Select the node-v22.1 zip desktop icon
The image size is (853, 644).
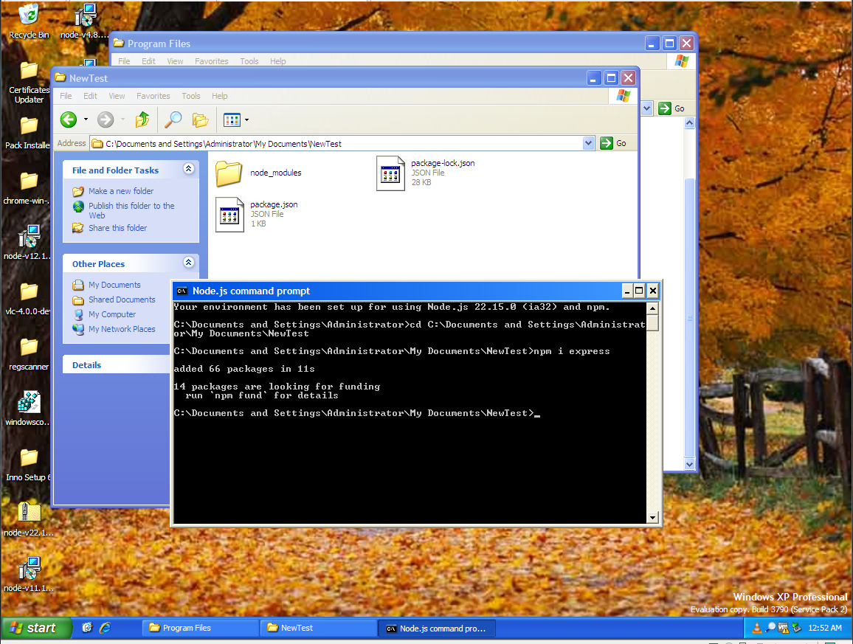click(x=29, y=513)
